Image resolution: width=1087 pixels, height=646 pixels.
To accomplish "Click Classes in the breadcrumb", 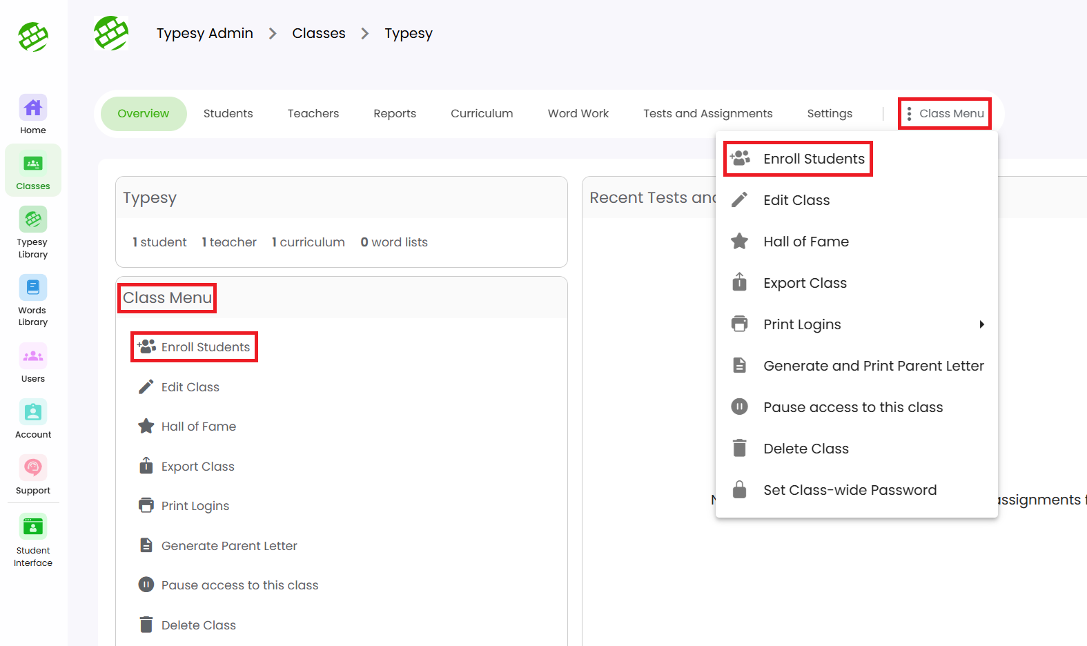I will [318, 33].
